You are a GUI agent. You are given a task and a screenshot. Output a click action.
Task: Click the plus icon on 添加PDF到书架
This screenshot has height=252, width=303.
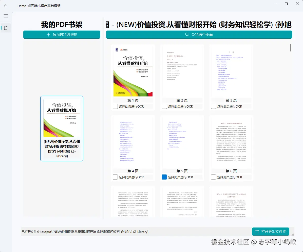tap(48, 35)
